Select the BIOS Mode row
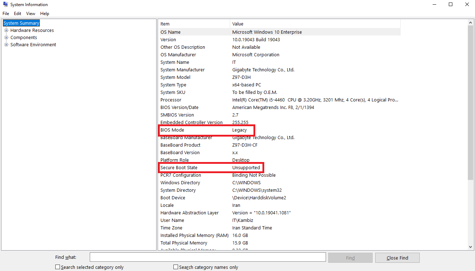 point(279,130)
